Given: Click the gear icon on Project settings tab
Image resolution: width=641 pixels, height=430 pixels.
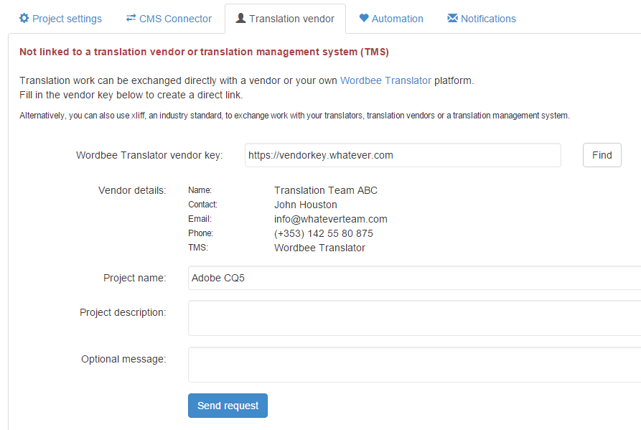Looking at the screenshot, I should [24, 19].
